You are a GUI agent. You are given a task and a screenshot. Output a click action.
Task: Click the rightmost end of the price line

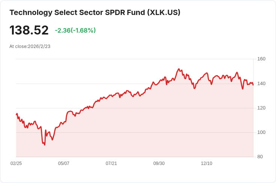[x=253, y=85]
